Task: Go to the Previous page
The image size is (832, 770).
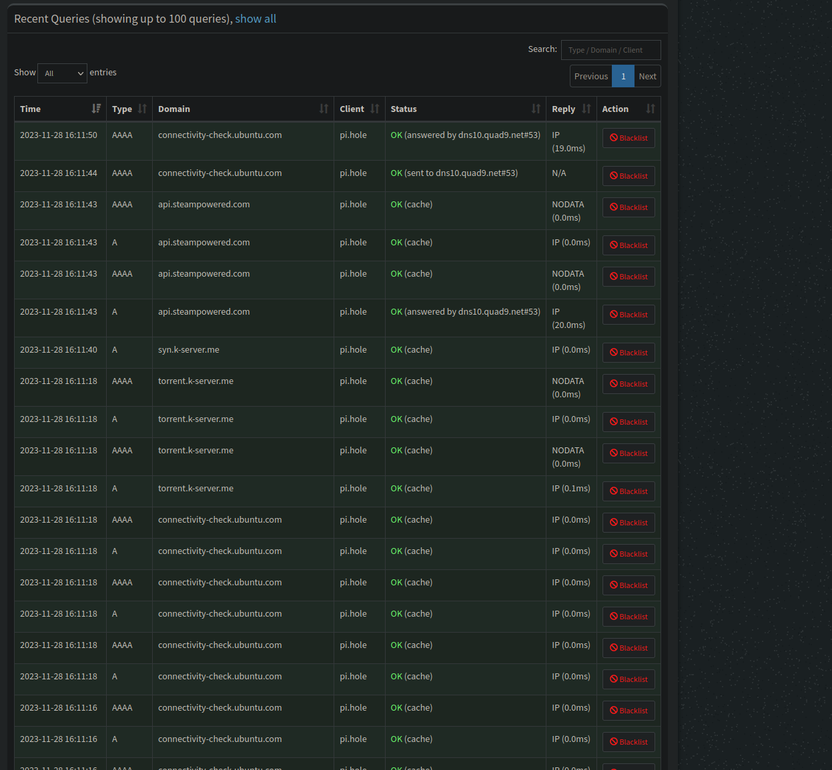Action: [590, 76]
